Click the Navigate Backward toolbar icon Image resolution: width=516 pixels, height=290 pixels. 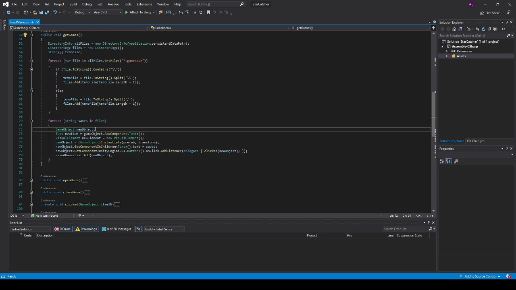click(x=8, y=12)
